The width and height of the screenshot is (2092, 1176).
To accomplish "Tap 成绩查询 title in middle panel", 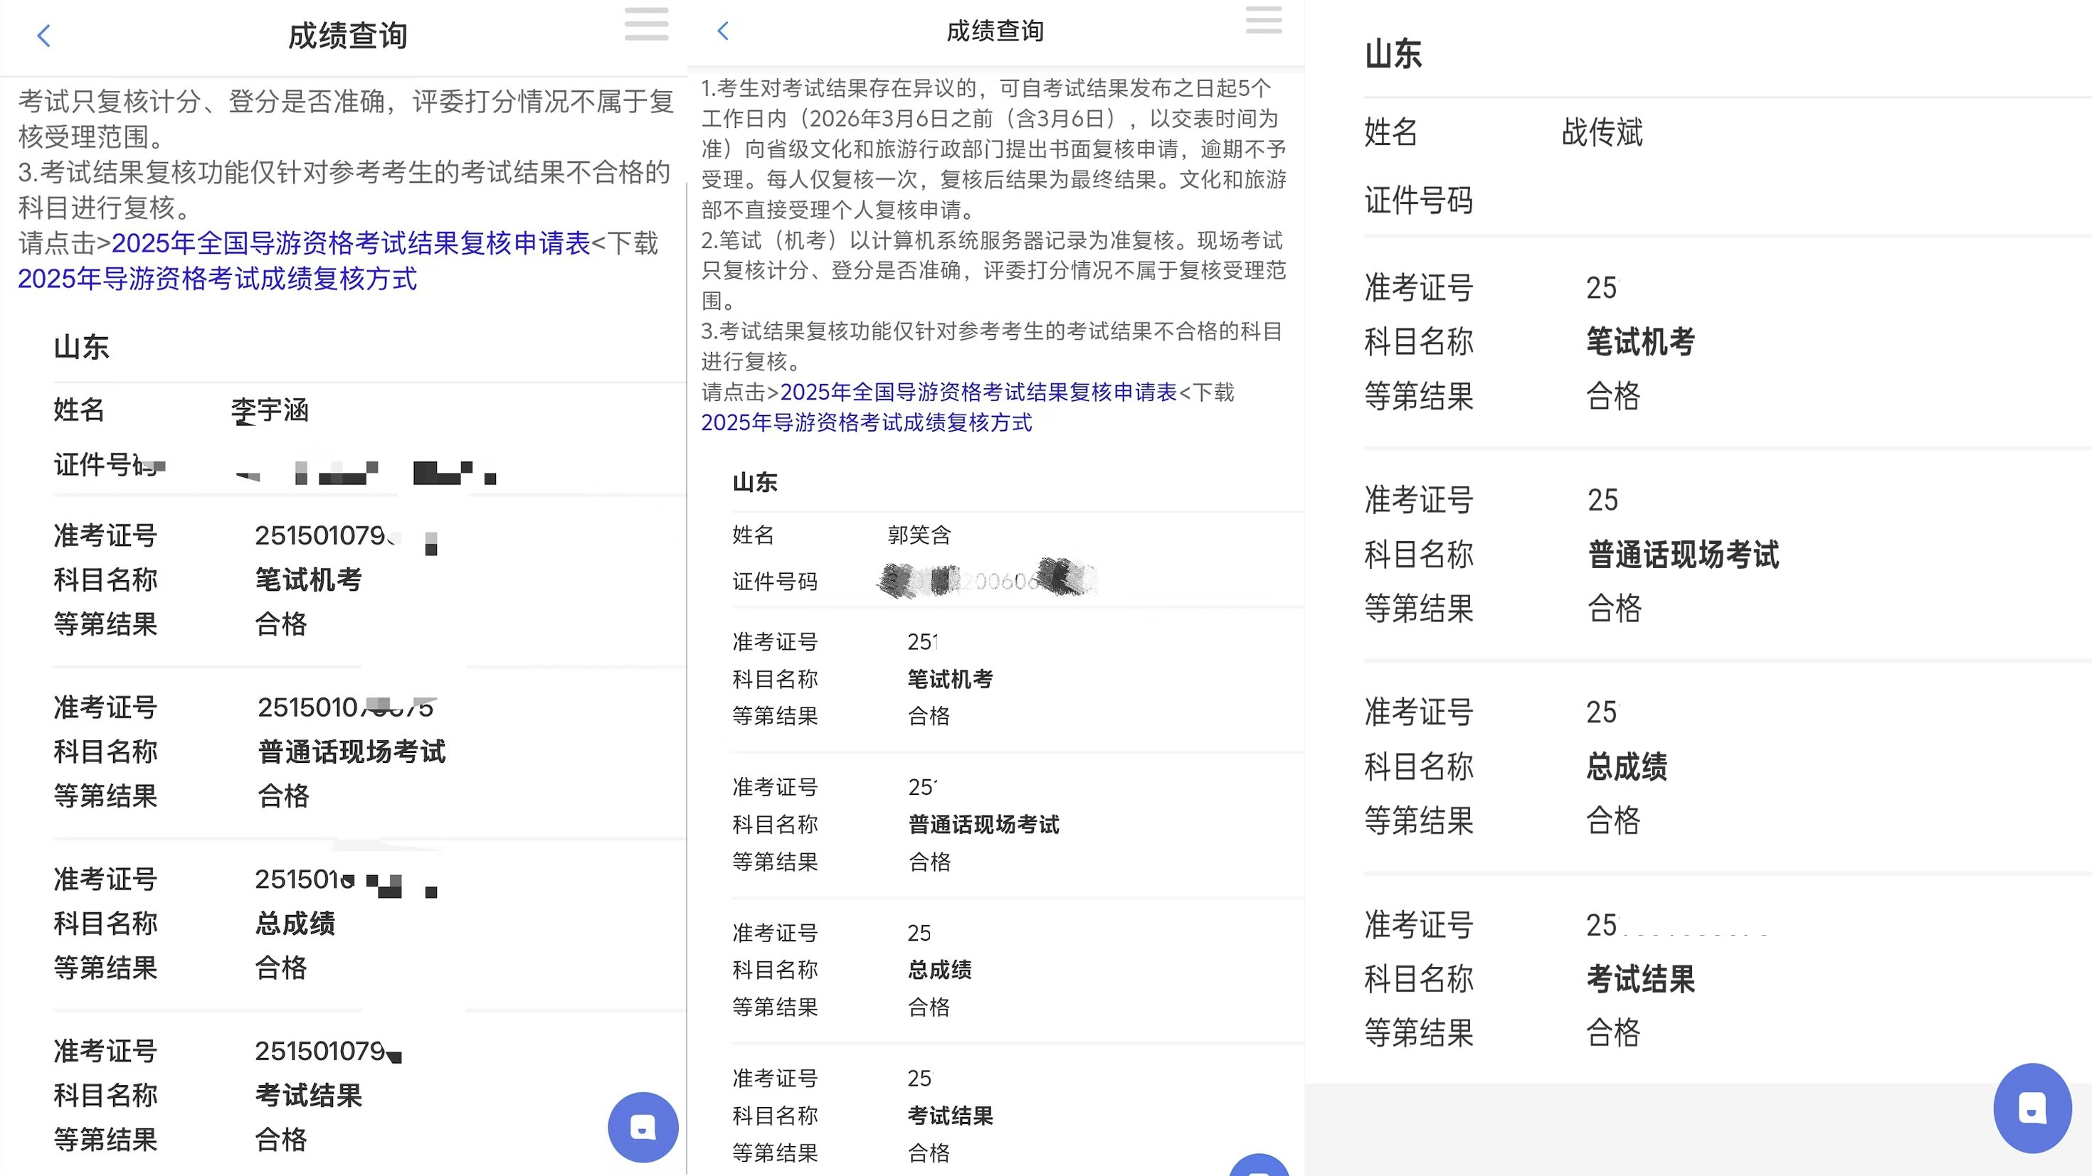I will [995, 31].
